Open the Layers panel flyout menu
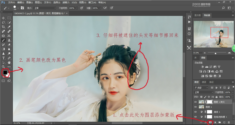235x125 pixels. [233, 82]
